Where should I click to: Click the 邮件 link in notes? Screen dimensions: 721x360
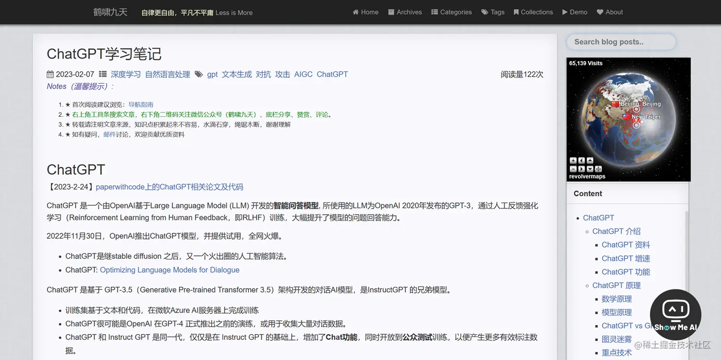point(110,134)
